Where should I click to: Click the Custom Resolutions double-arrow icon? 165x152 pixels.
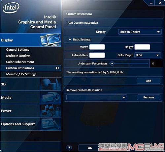[x=57, y=68]
